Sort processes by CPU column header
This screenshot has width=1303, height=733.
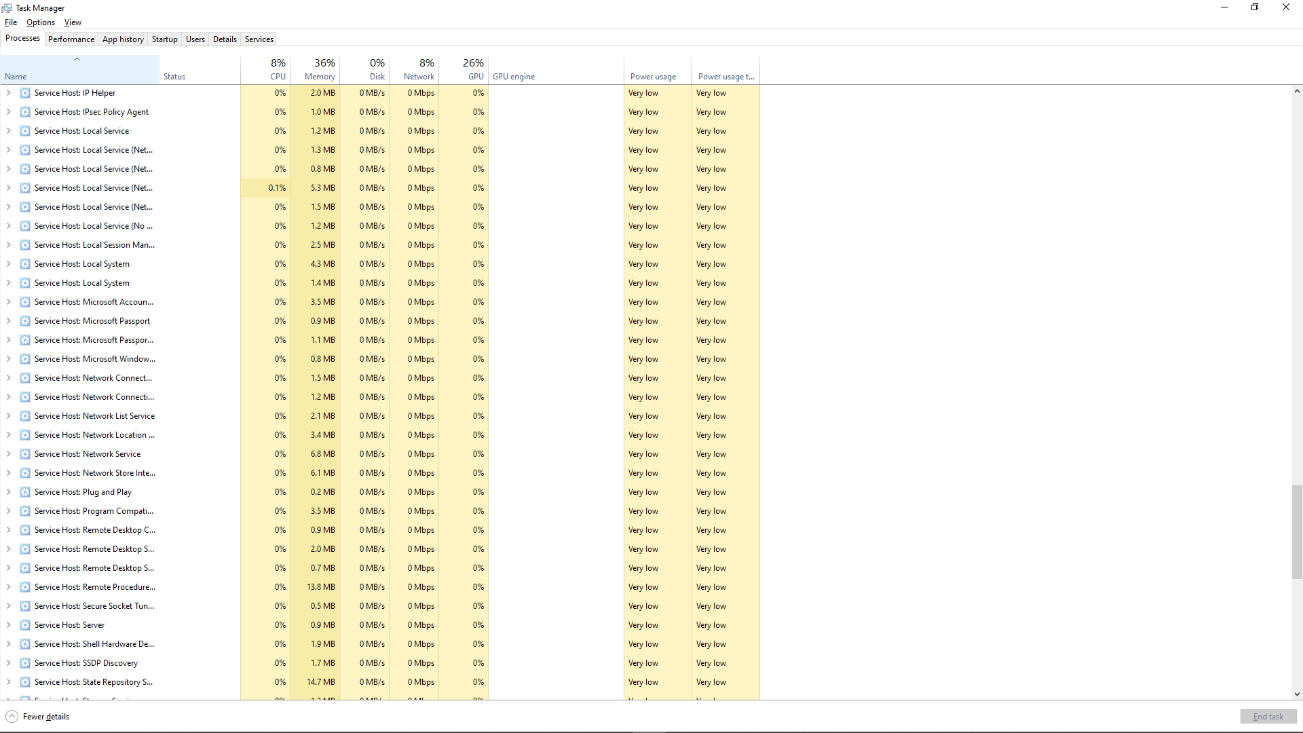point(265,69)
